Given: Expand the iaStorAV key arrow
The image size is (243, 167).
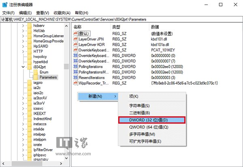Looking at the screenshot, I should click(x=24, y=98).
